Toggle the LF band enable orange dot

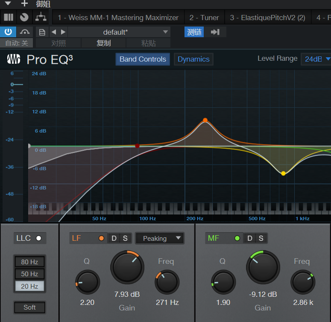click(x=101, y=238)
